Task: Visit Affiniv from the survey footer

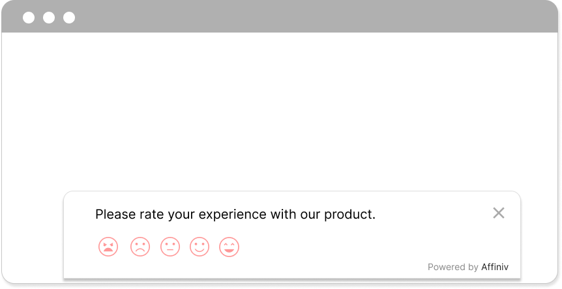Action: (495, 267)
